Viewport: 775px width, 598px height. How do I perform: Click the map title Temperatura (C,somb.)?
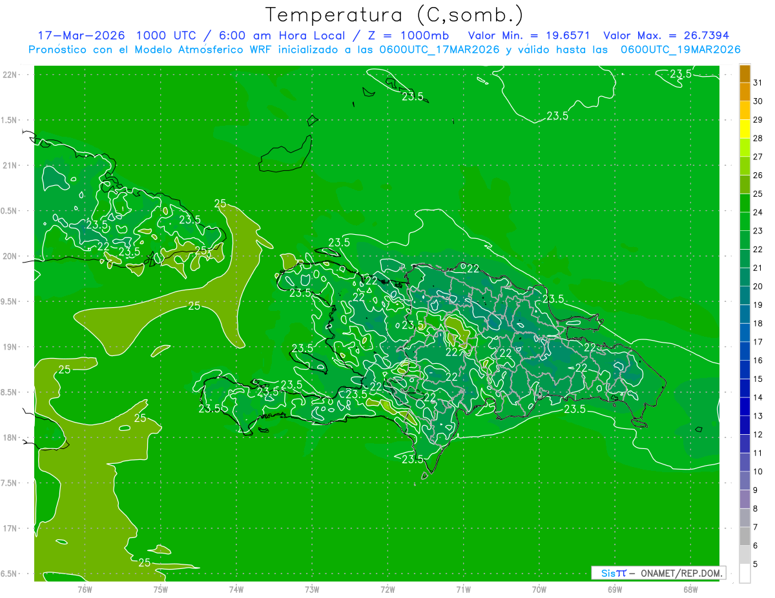coord(394,14)
